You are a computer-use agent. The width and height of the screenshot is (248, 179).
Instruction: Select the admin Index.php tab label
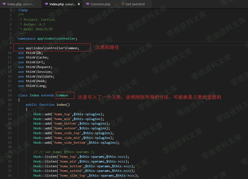click(14, 4)
